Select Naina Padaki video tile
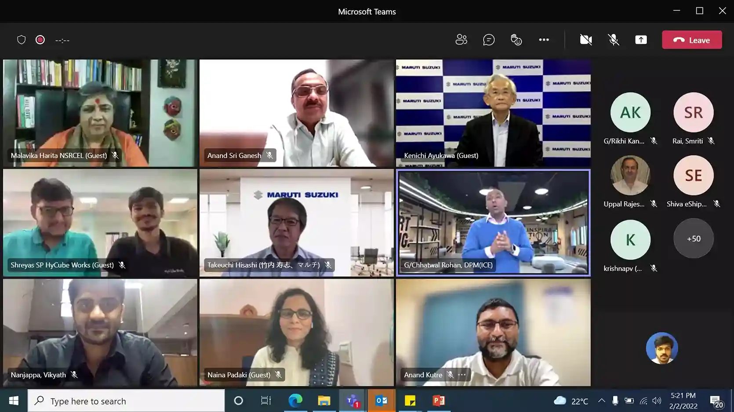734x412 pixels. [297, 333]
